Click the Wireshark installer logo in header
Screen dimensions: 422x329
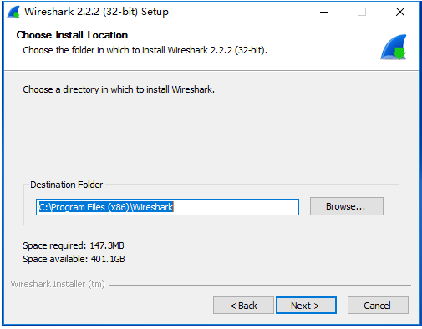point(394,47)
